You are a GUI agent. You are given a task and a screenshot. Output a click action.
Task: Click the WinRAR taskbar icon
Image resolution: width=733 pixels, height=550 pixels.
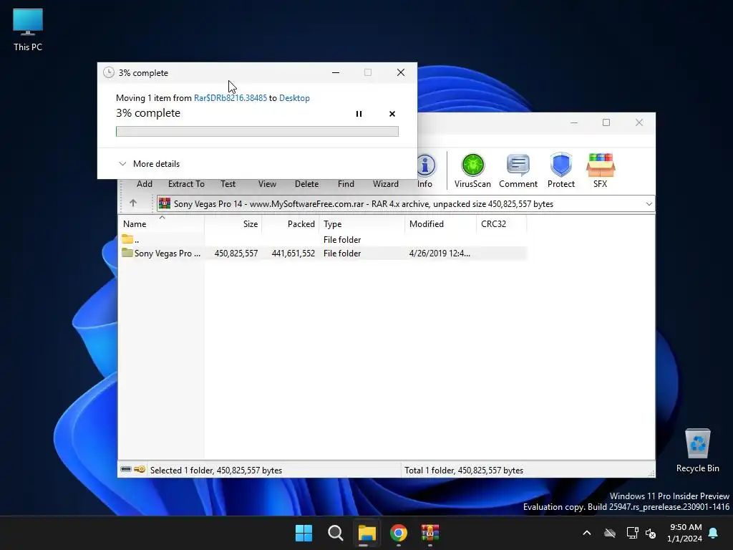click(430, 533)
